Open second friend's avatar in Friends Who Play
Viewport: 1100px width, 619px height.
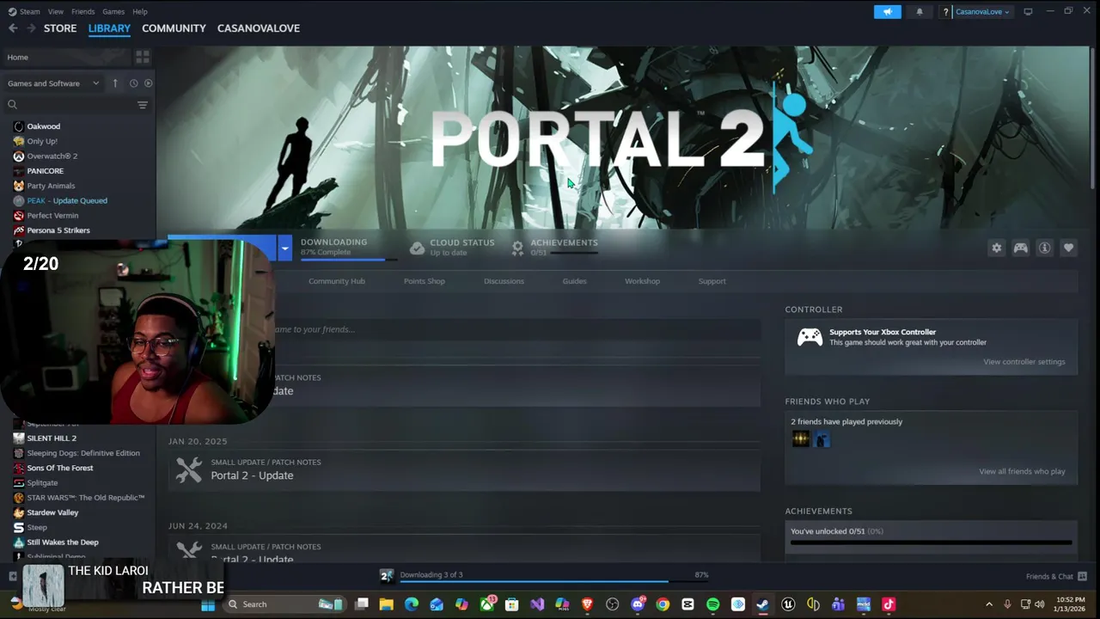pos(822,439)
